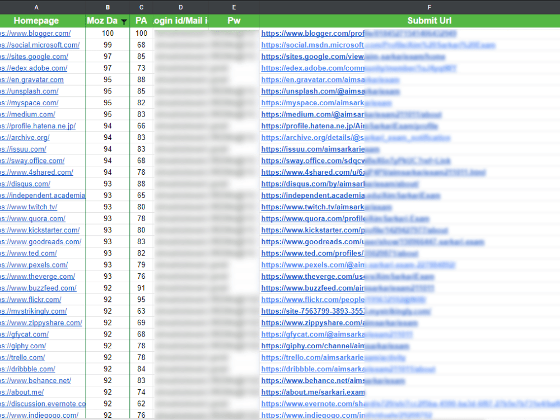
Task: Open the www.evernote.com submit URL
Action: 410,404
